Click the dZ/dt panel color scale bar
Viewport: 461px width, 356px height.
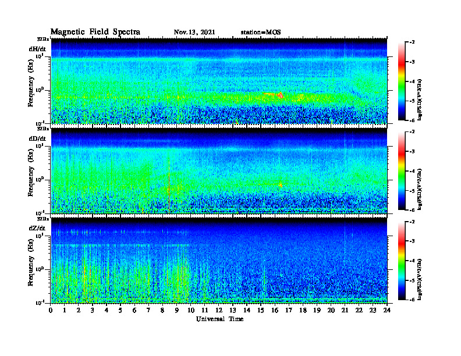[x=402, y=261]
